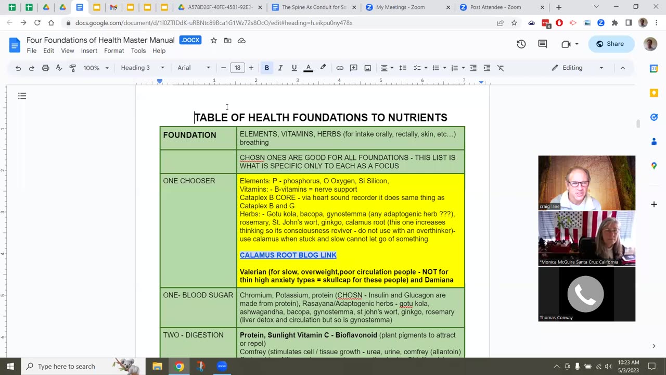Increase paragraph indent
666x375 pixels.
click(x=487, y=68)
